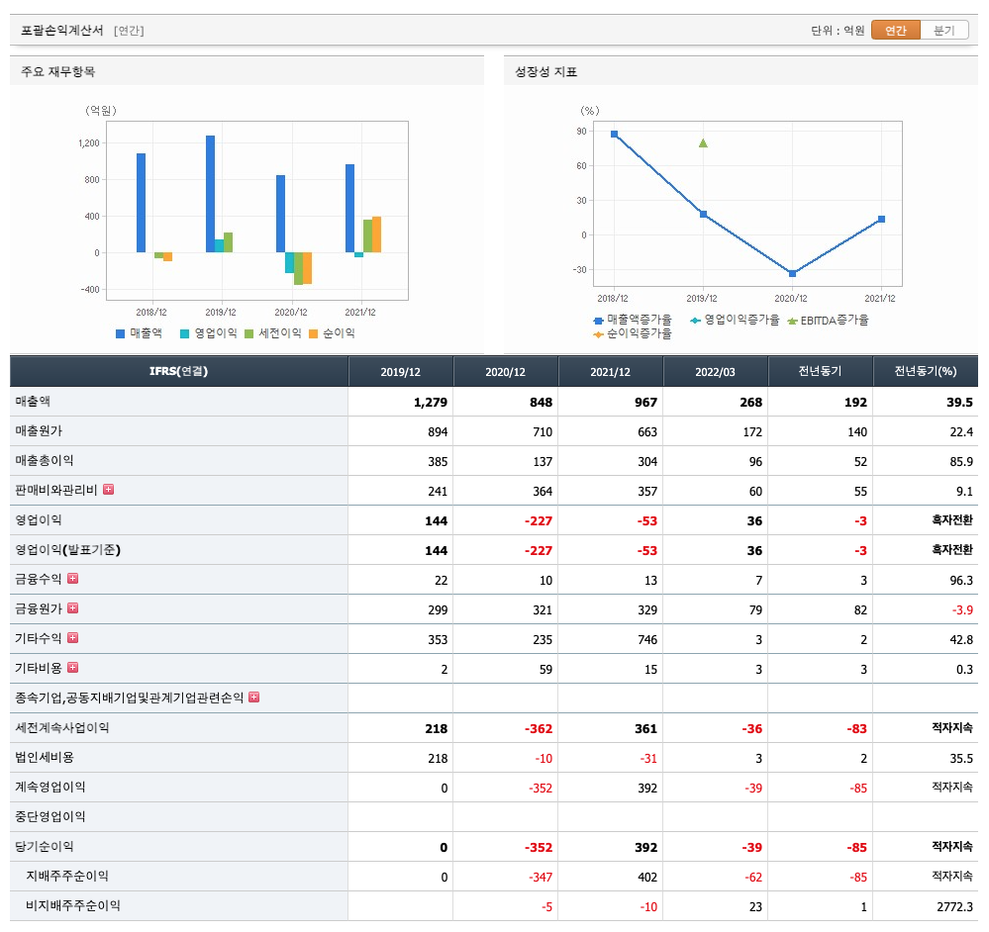Screen dimensions: 989x932
Task: Click the 성장성 지표 panel heading
Action: pyautogui.click(x=546, y=71)
